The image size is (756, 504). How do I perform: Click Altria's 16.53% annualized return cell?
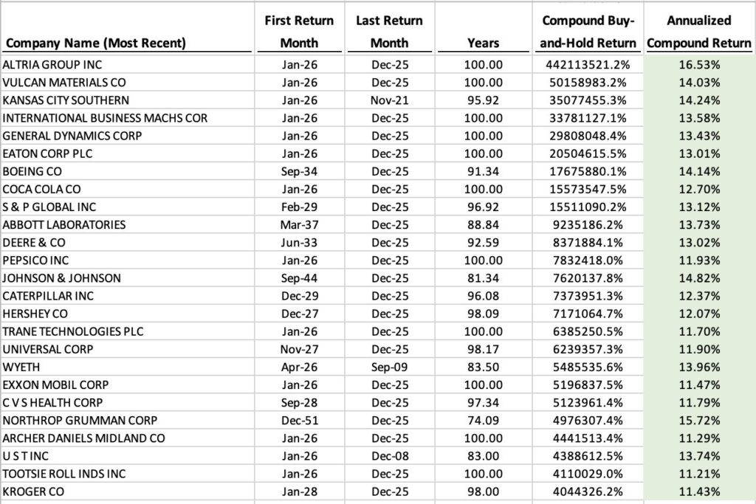click(698, 65)
